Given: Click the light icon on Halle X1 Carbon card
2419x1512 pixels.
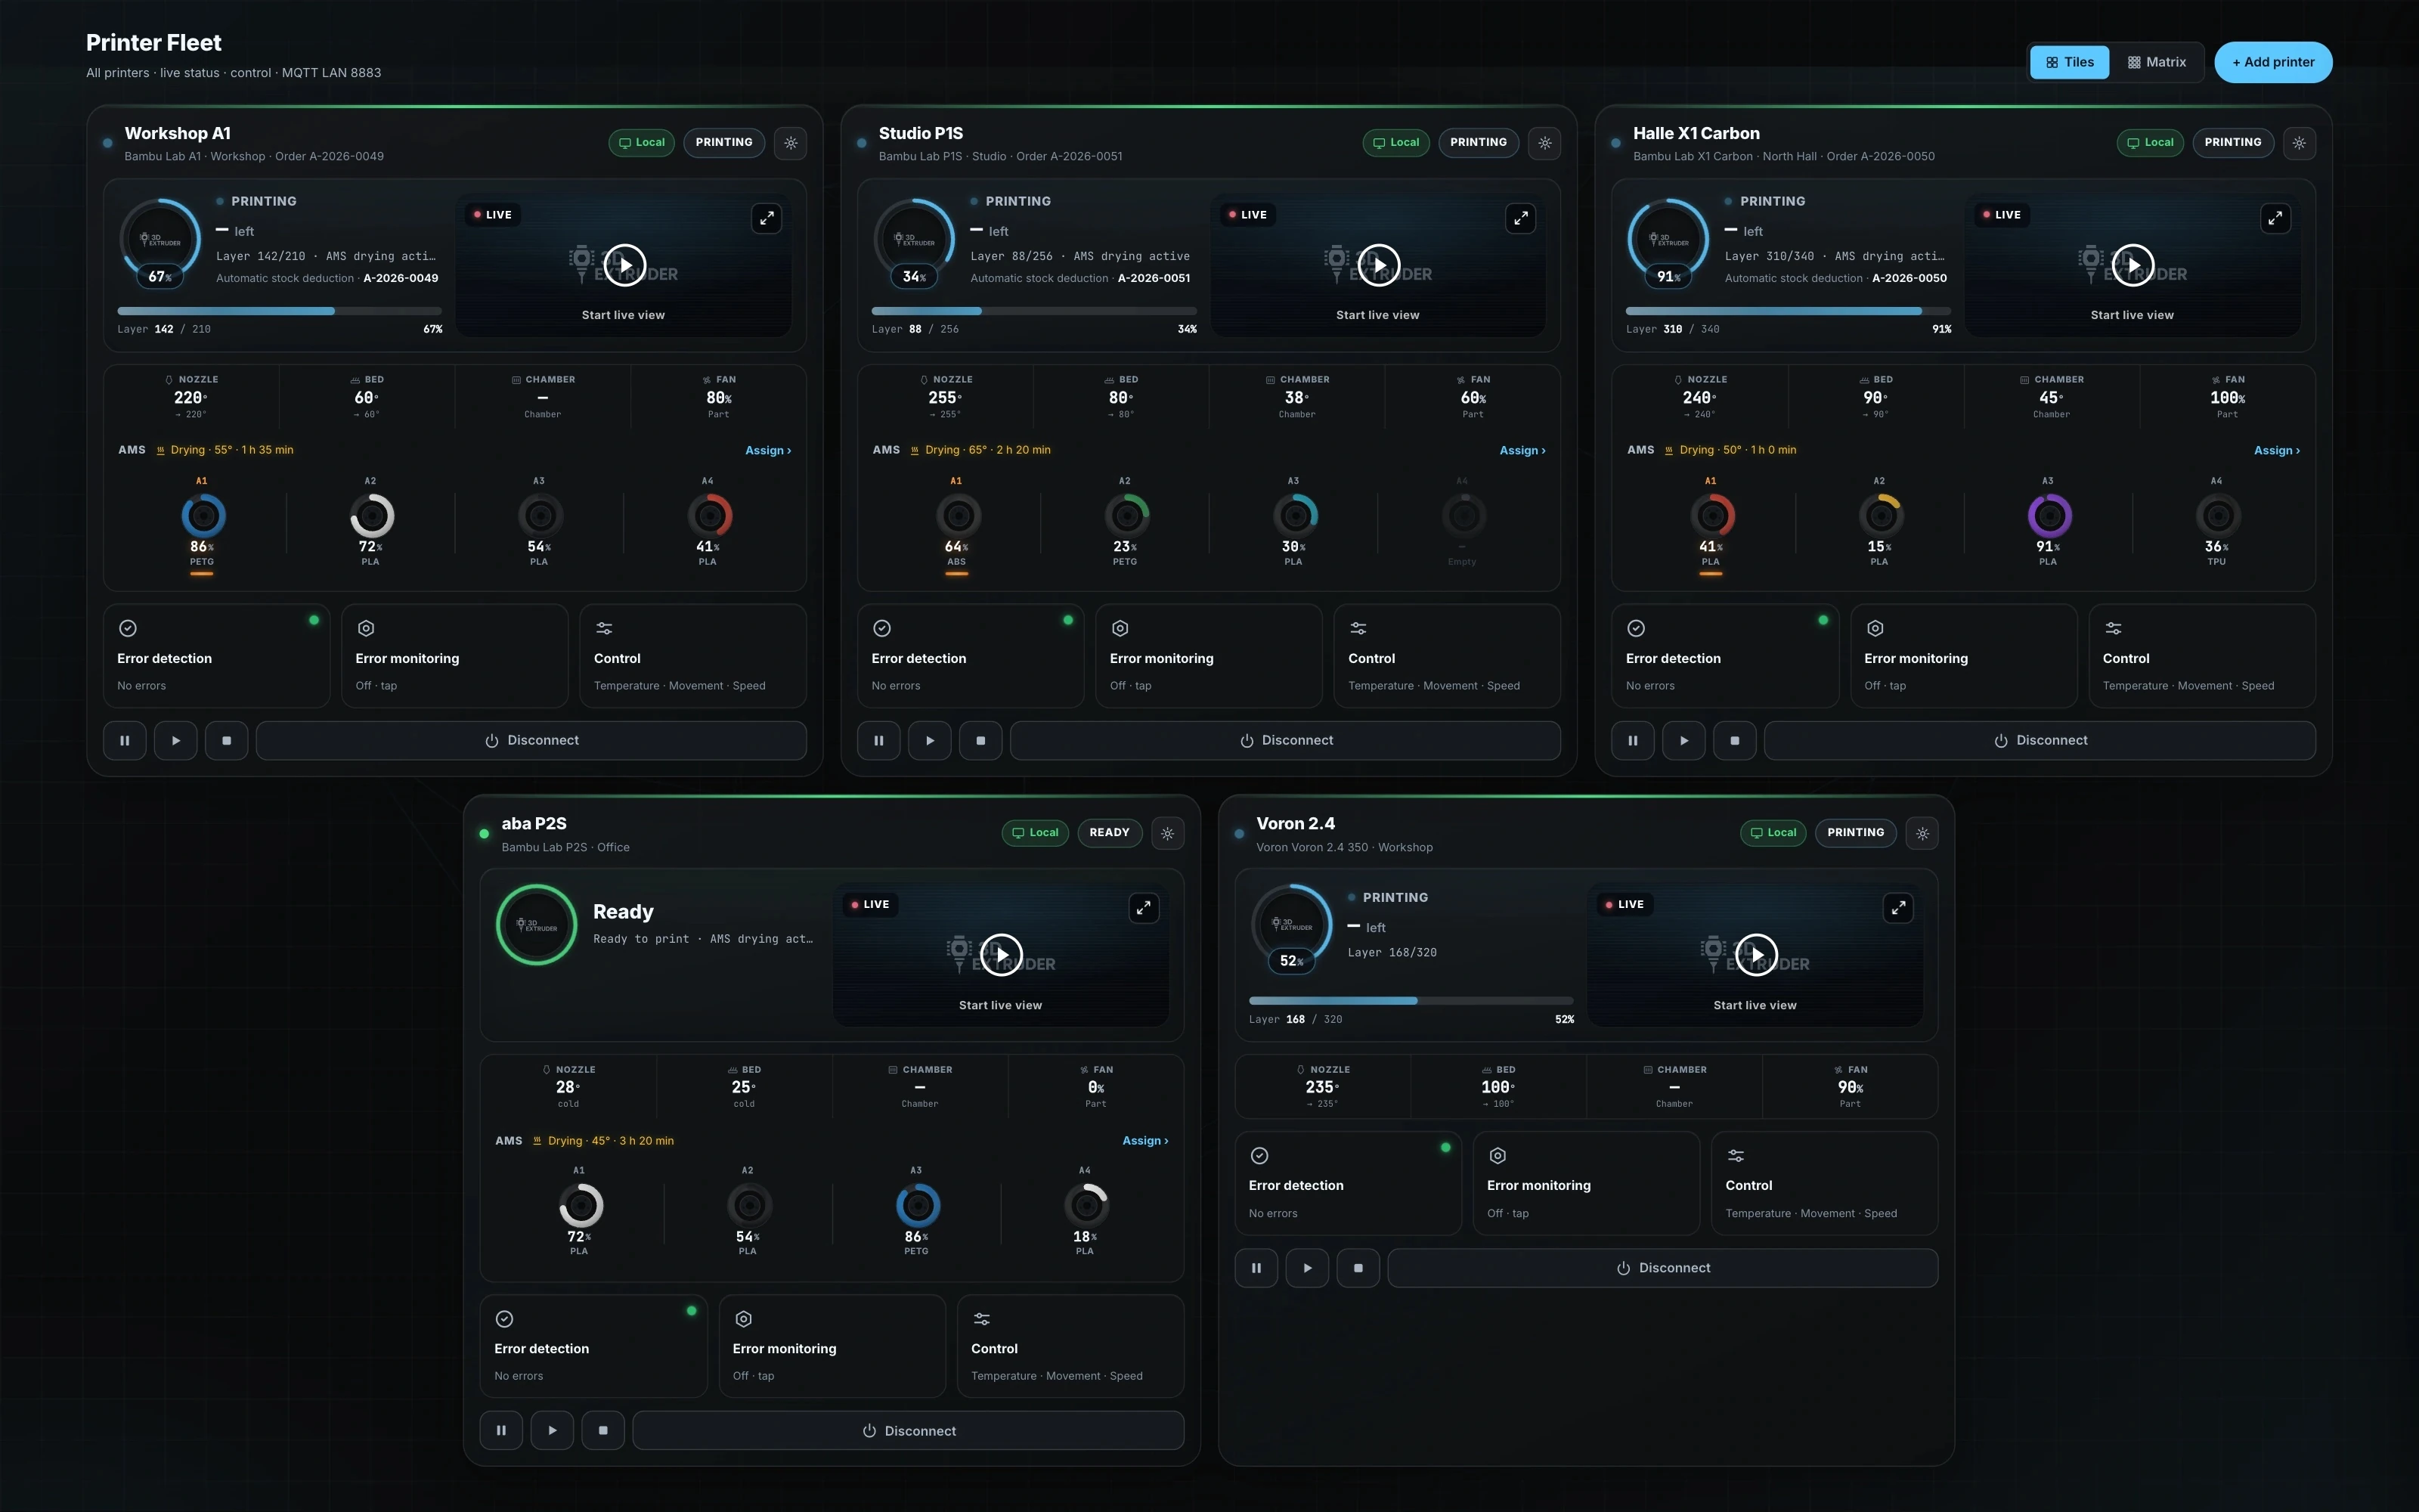Looking at the screenshot, I should (x=2299, y=143).
